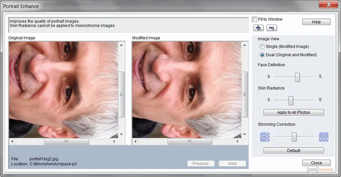Click the Close button at bottom right

tap(316, 163)
